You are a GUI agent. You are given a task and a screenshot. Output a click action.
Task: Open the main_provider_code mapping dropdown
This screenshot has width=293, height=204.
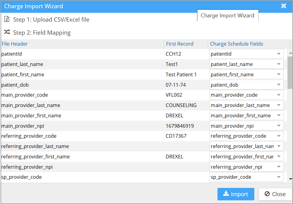tap(246, 95)
